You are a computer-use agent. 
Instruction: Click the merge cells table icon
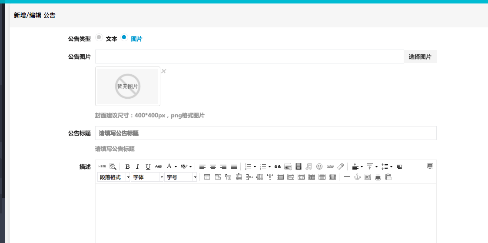(x=280, y=177)
